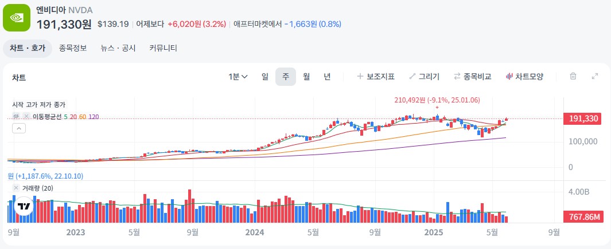Open the 커뮤니티 community tab
The image size is (611, 249).
164,48
